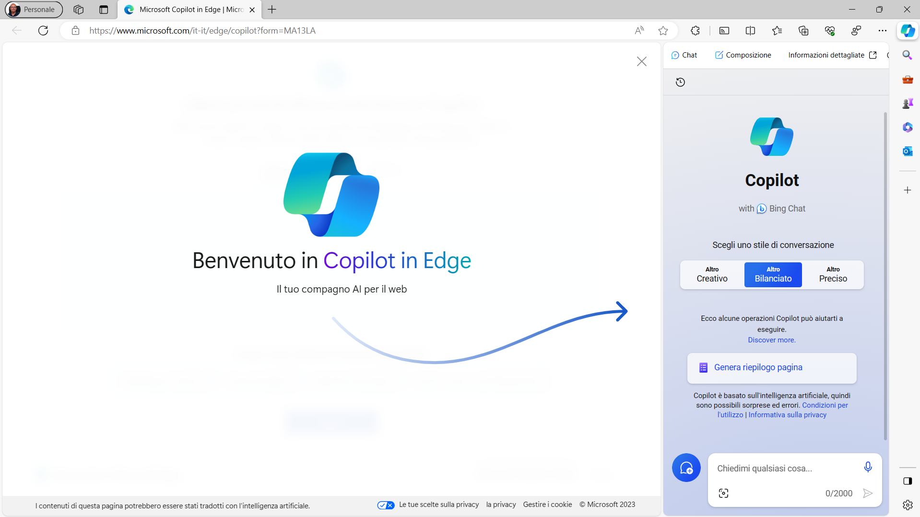Image resolution: width=920 pixels, height=517 pixels.
Task: Toggle sidebar visibility icon
Action: click(x=907, y=481)
